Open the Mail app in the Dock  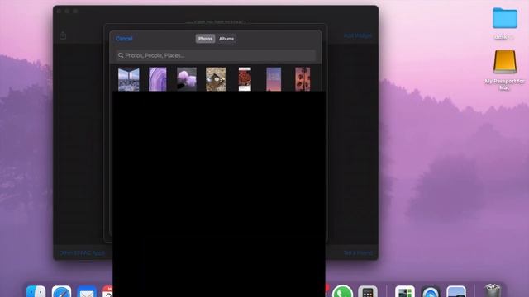[x=87, y=292]
